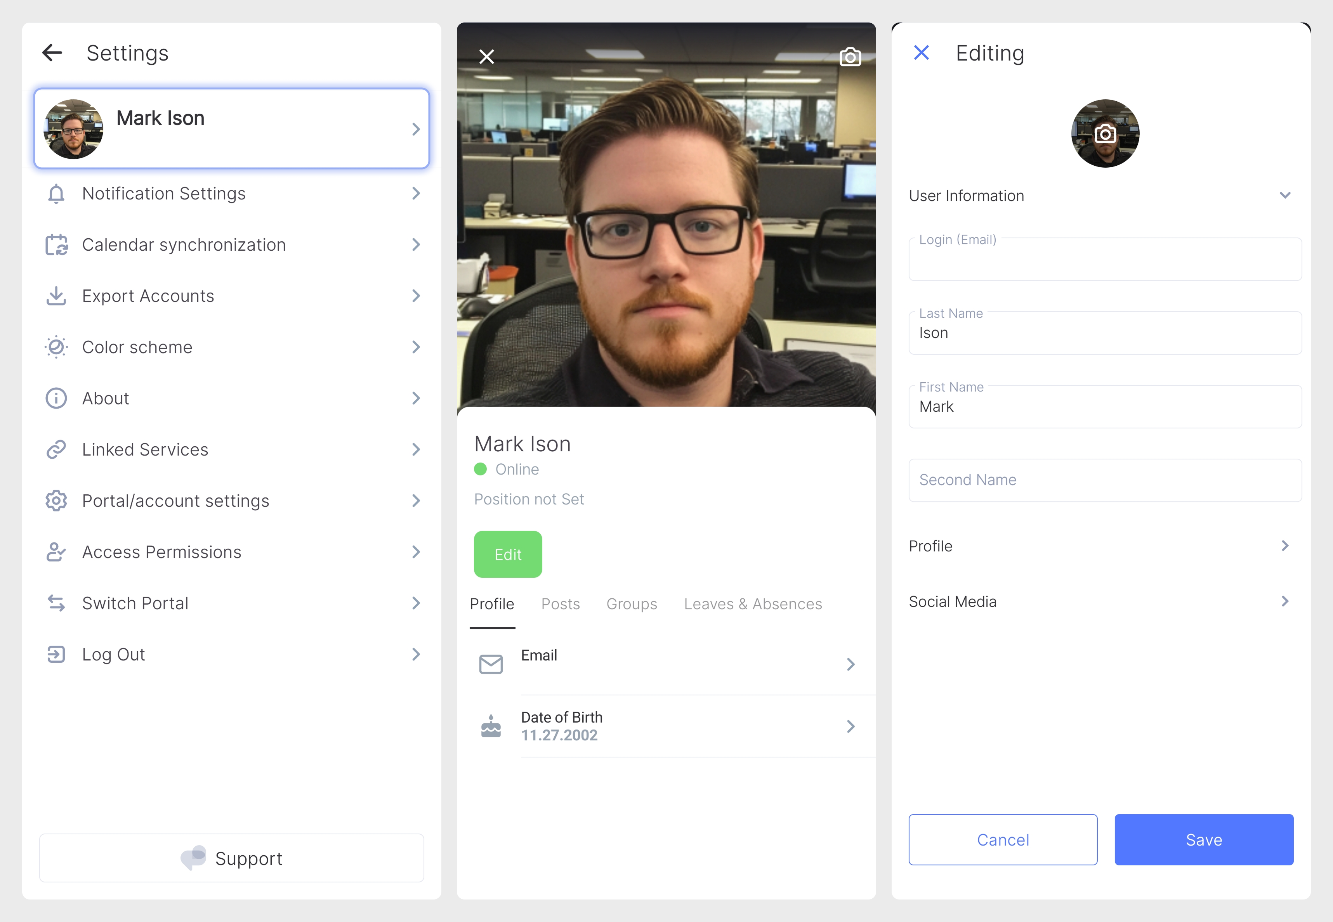Select Switch Portal in Settings
1333x922 pixels.
232,603
